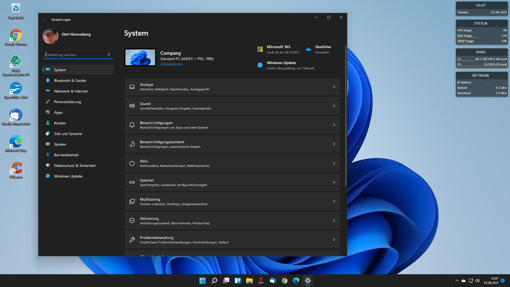Open CCleaner desktop shortcut
510x287 pixels.
pyautogui.click(x=16, y=170)
